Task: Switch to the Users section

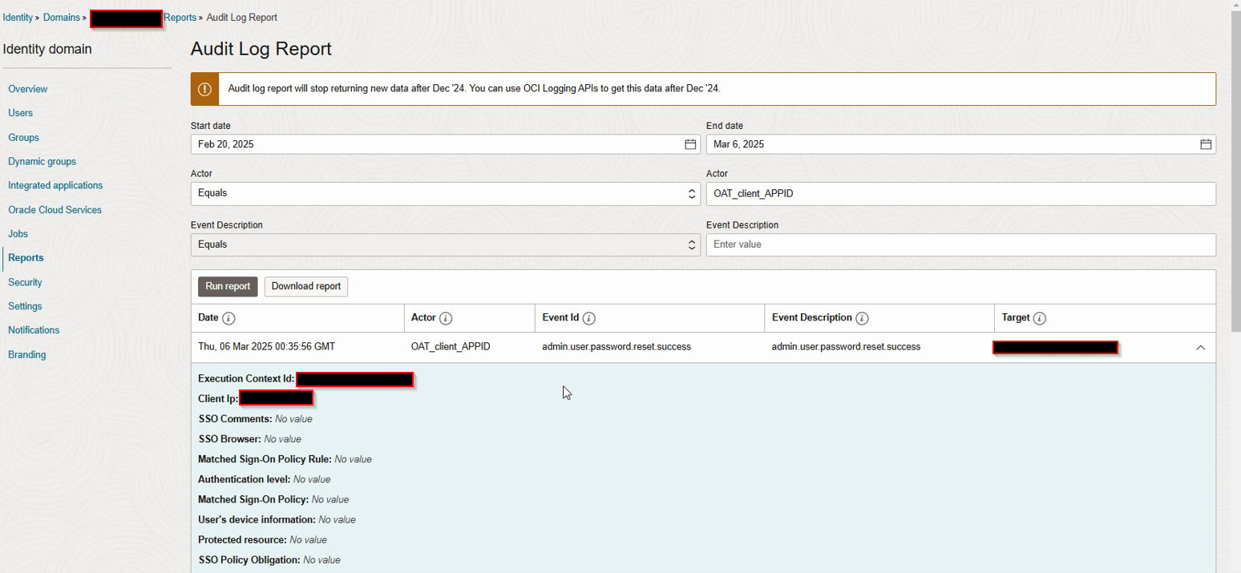Action: 20,113
